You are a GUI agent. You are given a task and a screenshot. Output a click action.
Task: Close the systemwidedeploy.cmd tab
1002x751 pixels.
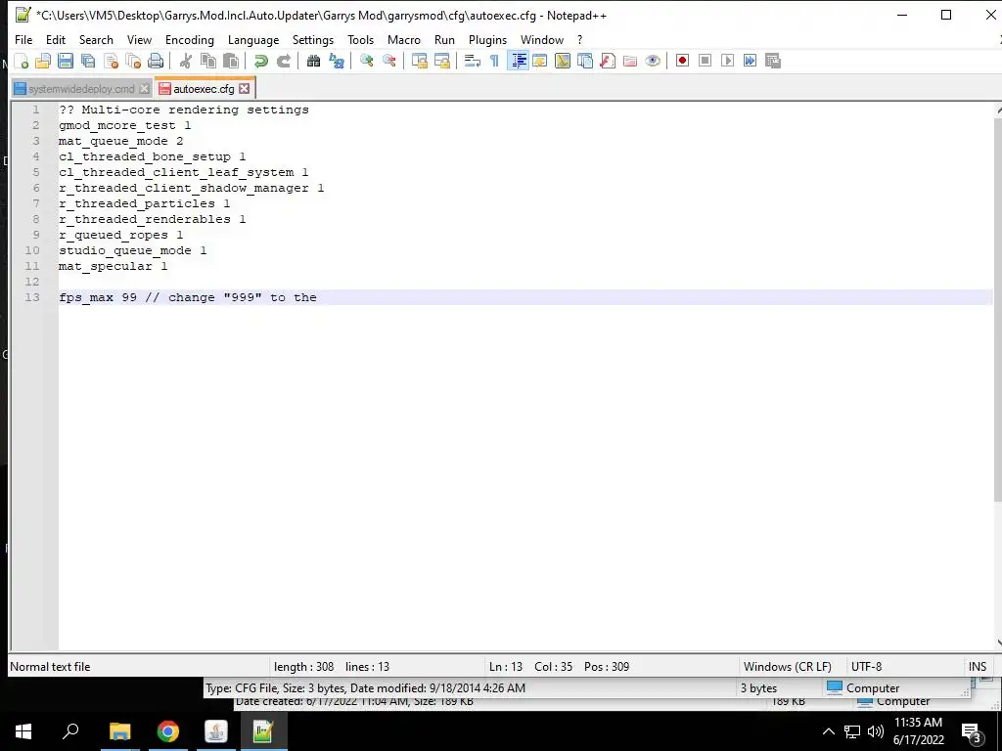[145, 89]
